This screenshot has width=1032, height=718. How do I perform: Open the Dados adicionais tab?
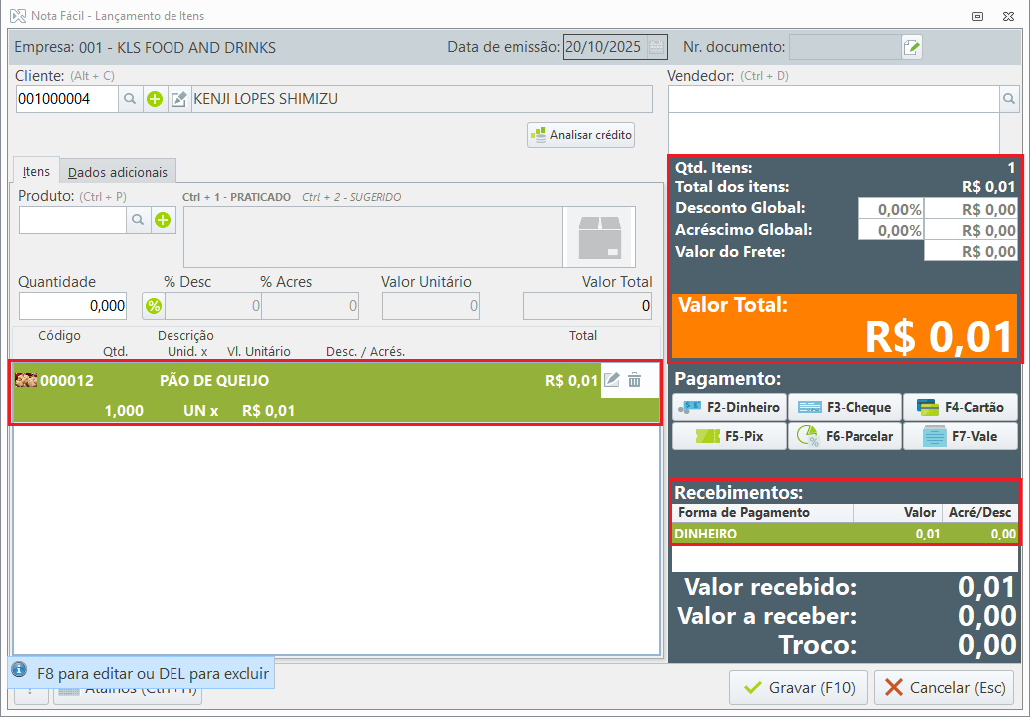(118, 172)
